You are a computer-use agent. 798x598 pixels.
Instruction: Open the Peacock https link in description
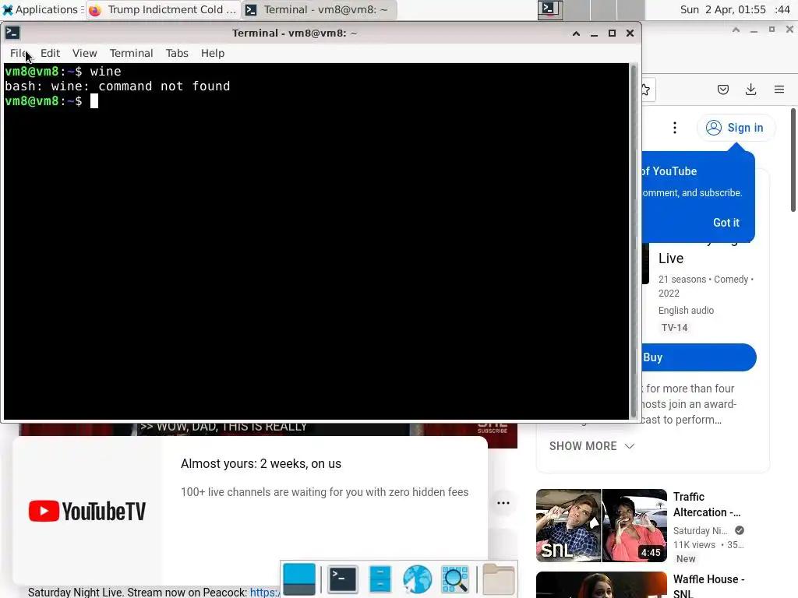(x=265, y=592)
